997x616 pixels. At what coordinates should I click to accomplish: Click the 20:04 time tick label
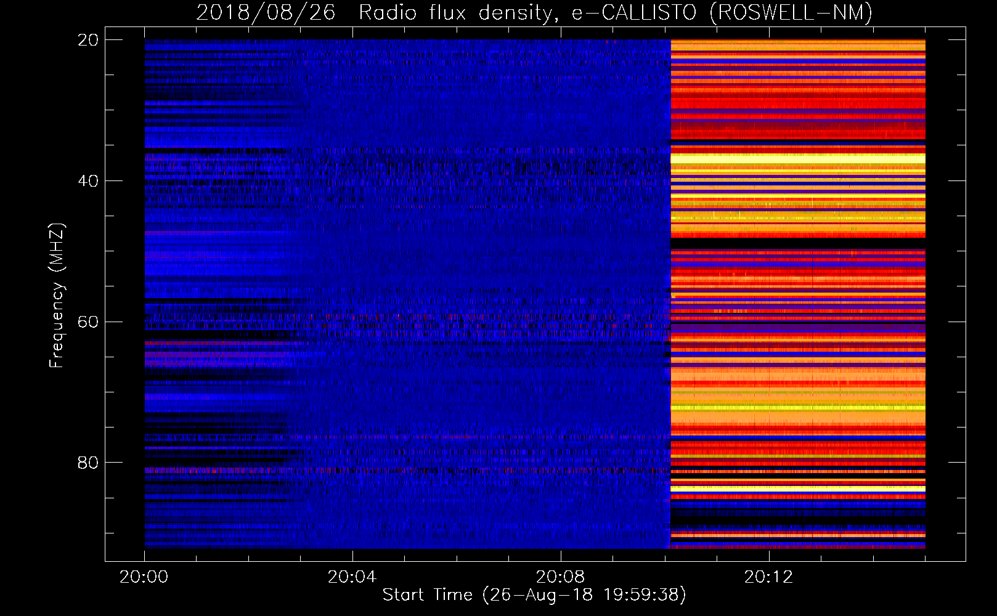click(x=352, y=577)
